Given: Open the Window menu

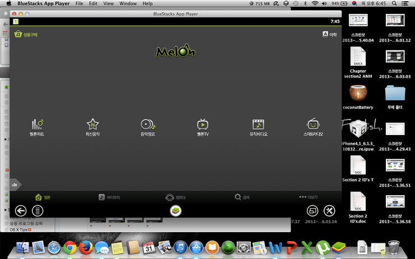Looking at the screenshot, I should coord(128,3).
